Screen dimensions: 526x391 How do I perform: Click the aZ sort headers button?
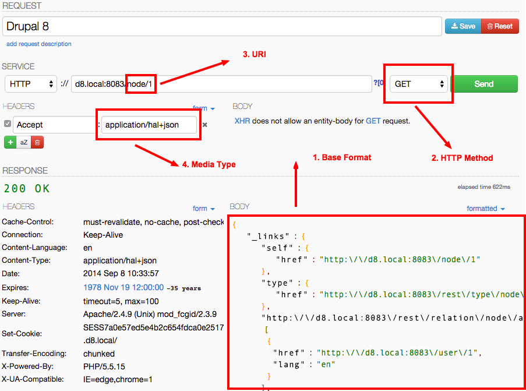pyautogui.click(x=23, y=142)
